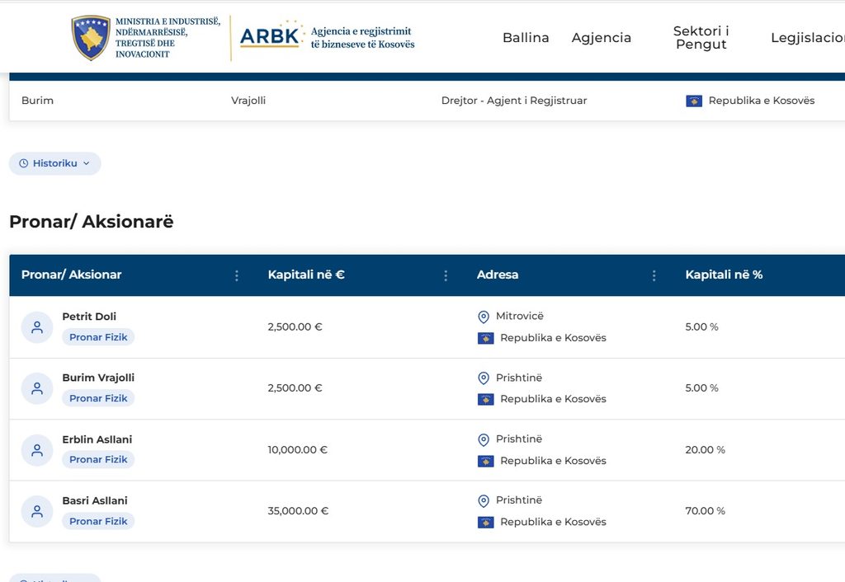This screenshot has height=582, width=845.
Task: Open the Sektori i Pengut menu
Action: point(701,38)
